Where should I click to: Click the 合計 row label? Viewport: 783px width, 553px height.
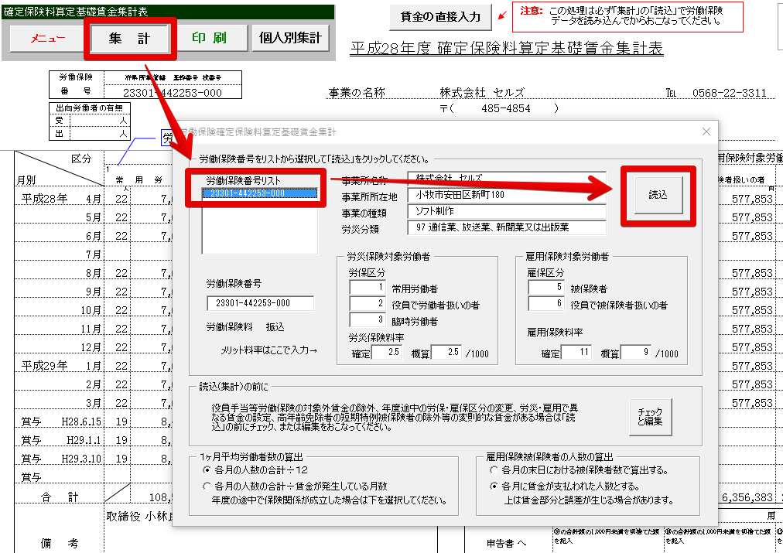[x=60, y=497]
